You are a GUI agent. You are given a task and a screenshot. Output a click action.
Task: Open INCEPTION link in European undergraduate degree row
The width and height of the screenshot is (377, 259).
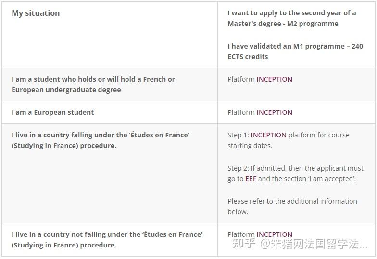274,79
